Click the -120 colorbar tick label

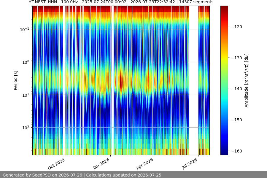237,27
